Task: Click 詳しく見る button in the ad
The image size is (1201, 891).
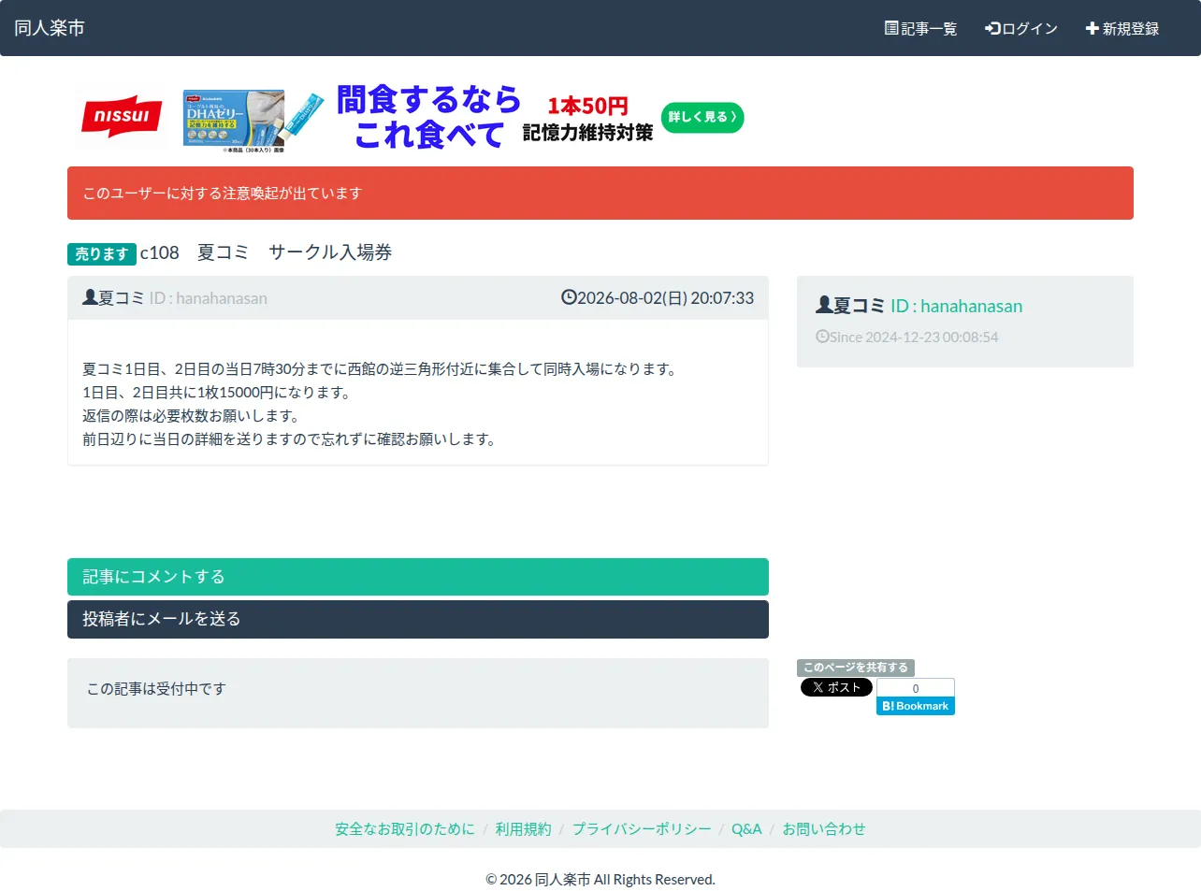Action: pyautogui.click(x=702, y=118)
